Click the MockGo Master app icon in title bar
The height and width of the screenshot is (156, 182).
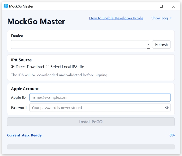(x=6, y=6)
